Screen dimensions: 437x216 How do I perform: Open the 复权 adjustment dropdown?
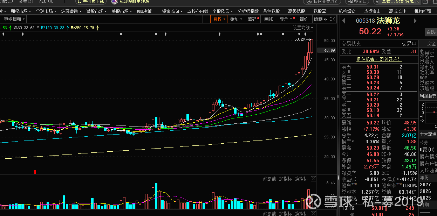pyautogui.click(x=219, y=19)
